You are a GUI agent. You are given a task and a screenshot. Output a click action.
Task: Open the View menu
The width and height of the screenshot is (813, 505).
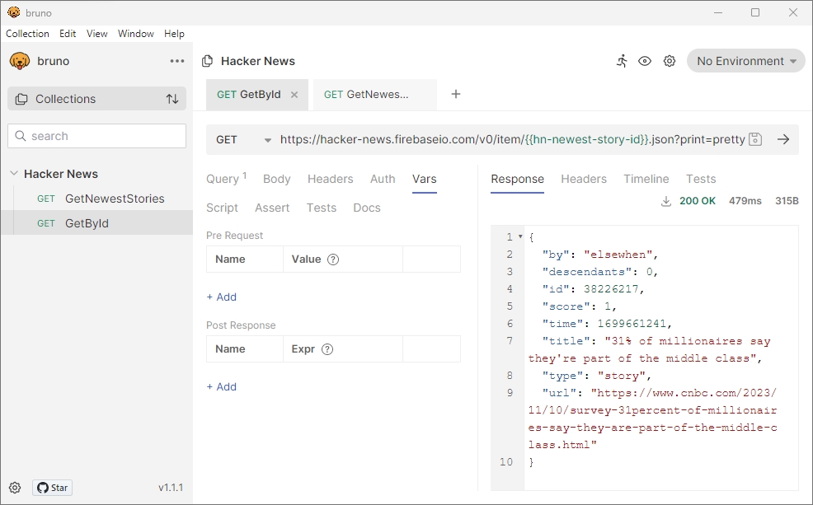pyautogui.click(x=97, y=34)
